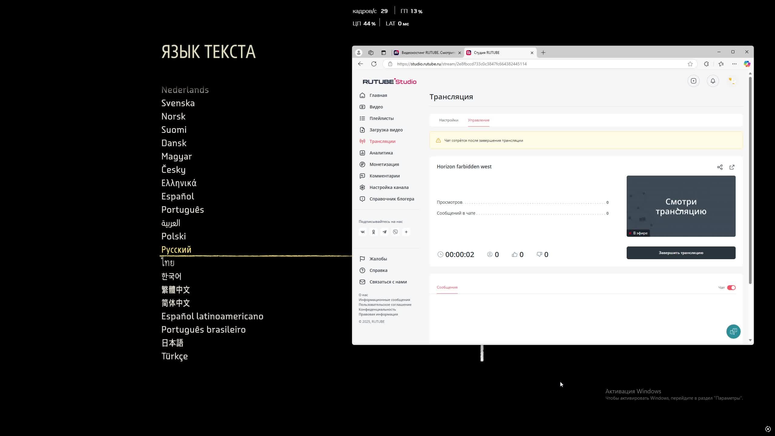Switch to the Настройки tab

[x=448, y=120]
